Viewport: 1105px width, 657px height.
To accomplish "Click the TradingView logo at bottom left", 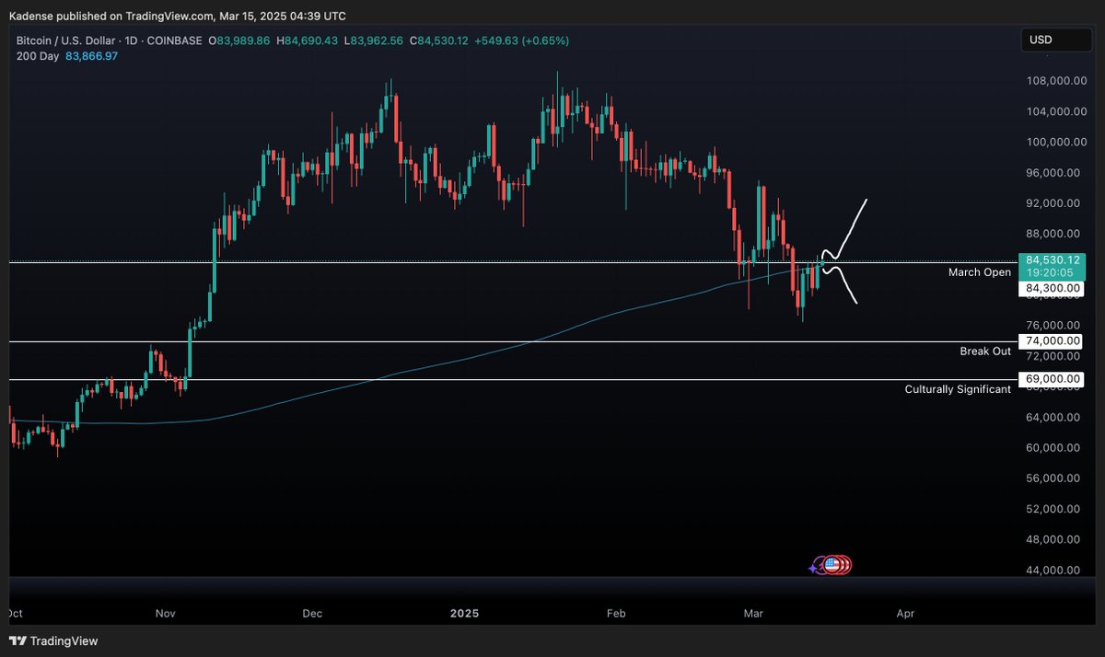I will click(53, 640).
